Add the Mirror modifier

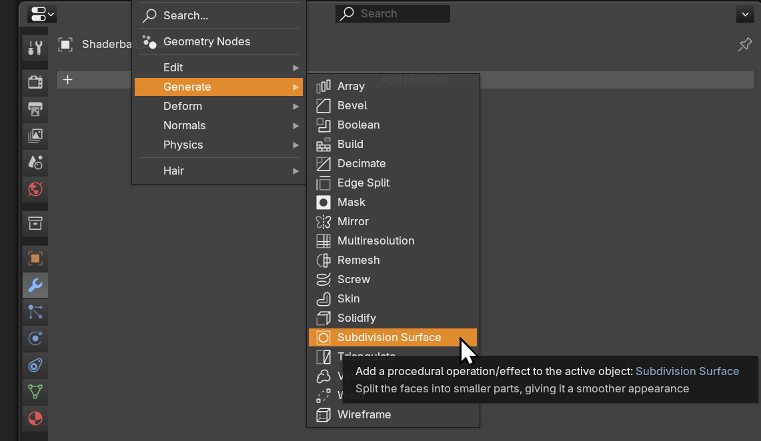point(393,221)
